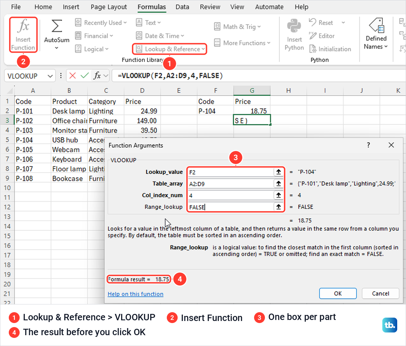This screenshot has width=406, height=346.
Task: Switch to the View tab
Action: pos(237,7)
